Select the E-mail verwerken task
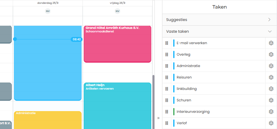The width and height of the screenshot is (277, 129). (192, 43)
